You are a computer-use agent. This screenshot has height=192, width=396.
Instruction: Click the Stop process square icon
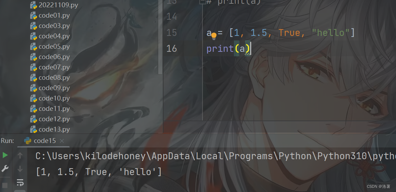5,186
